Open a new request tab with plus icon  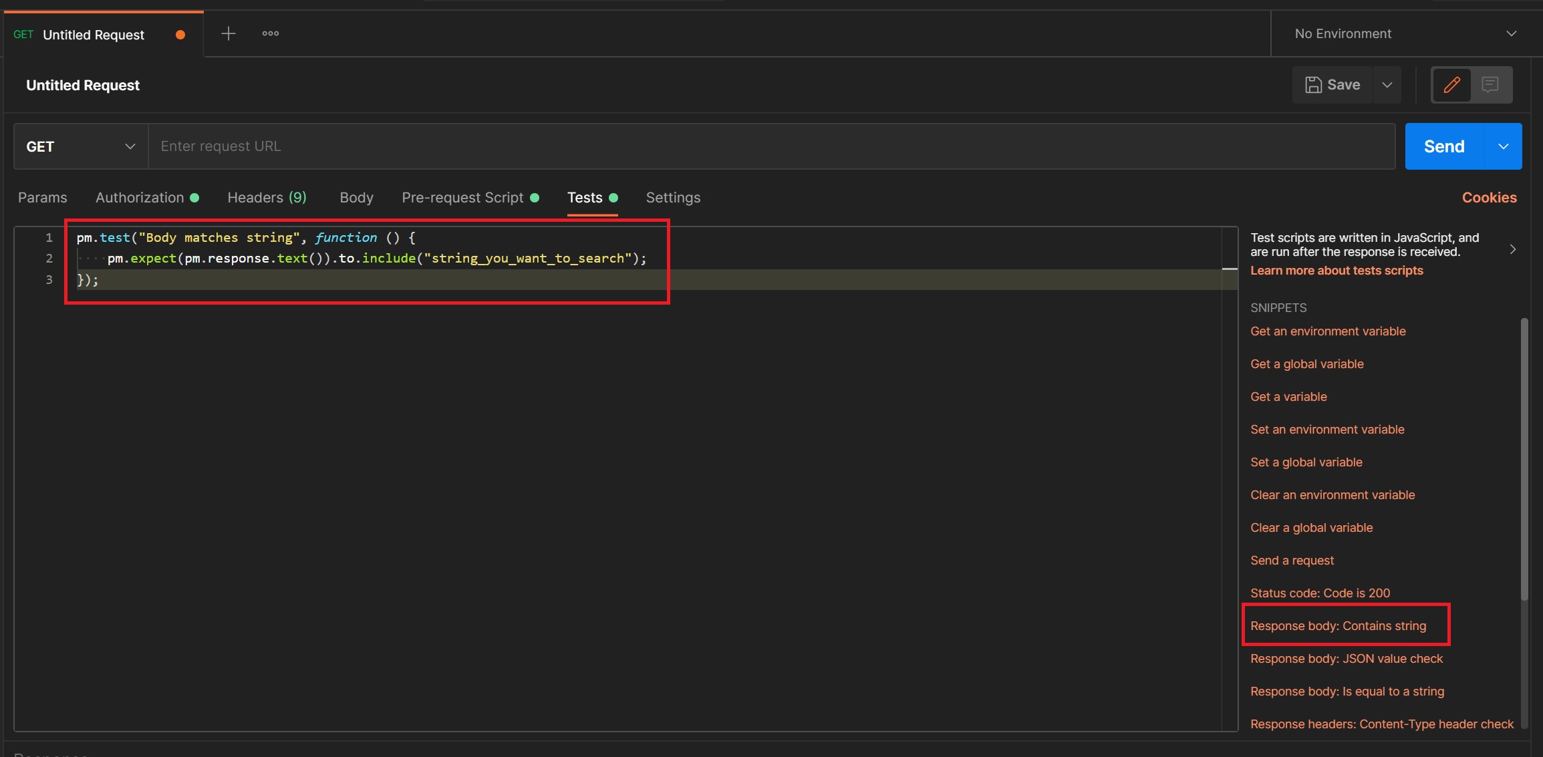coord(228,33)
